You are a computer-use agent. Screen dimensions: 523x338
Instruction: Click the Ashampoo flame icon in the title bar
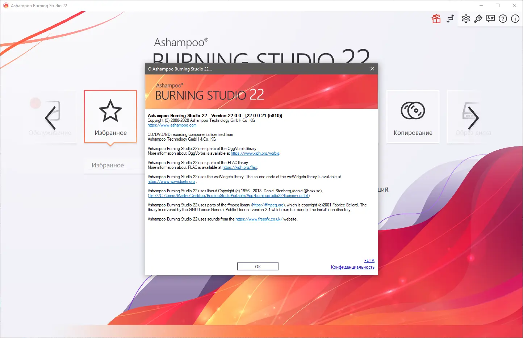coord(6,5)
